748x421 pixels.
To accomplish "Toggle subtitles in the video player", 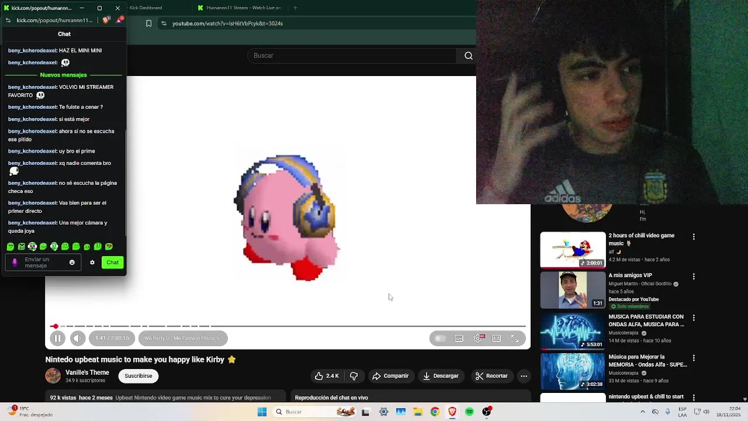I will [x=459, y=338].
